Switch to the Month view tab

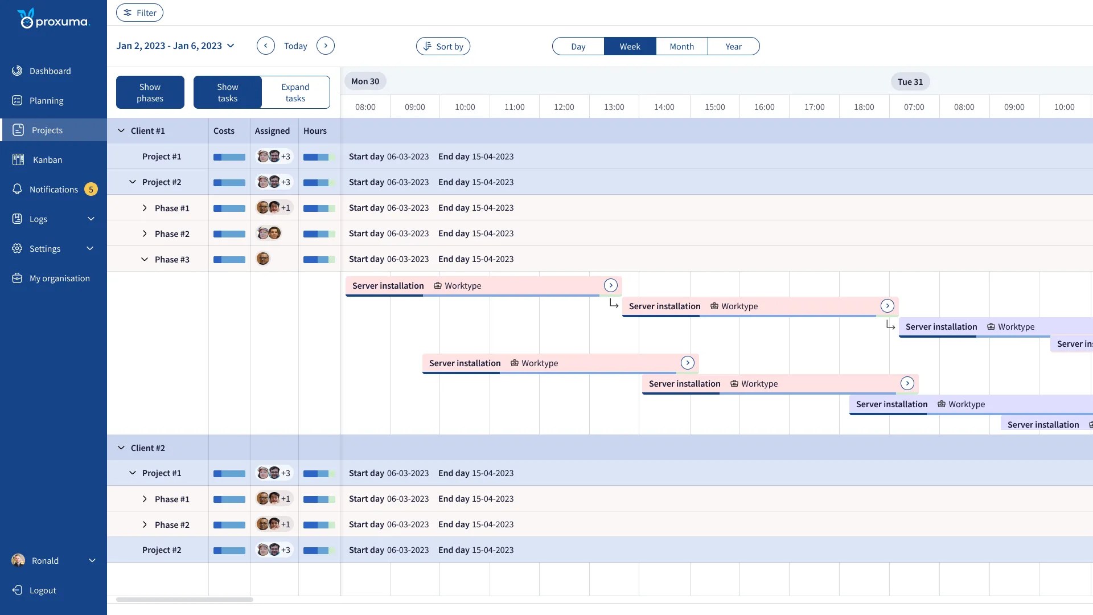pos(681,46)
